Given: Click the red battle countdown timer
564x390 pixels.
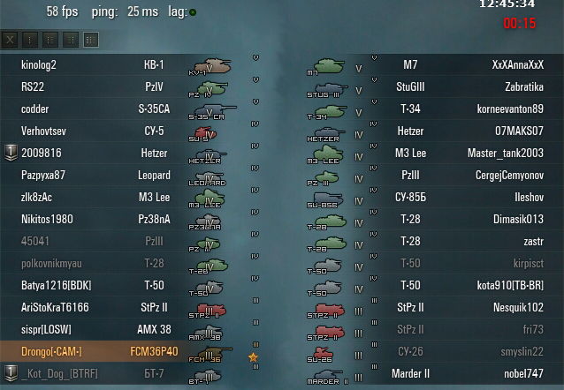Looking at the screenshot, I should tap(520, 23).
